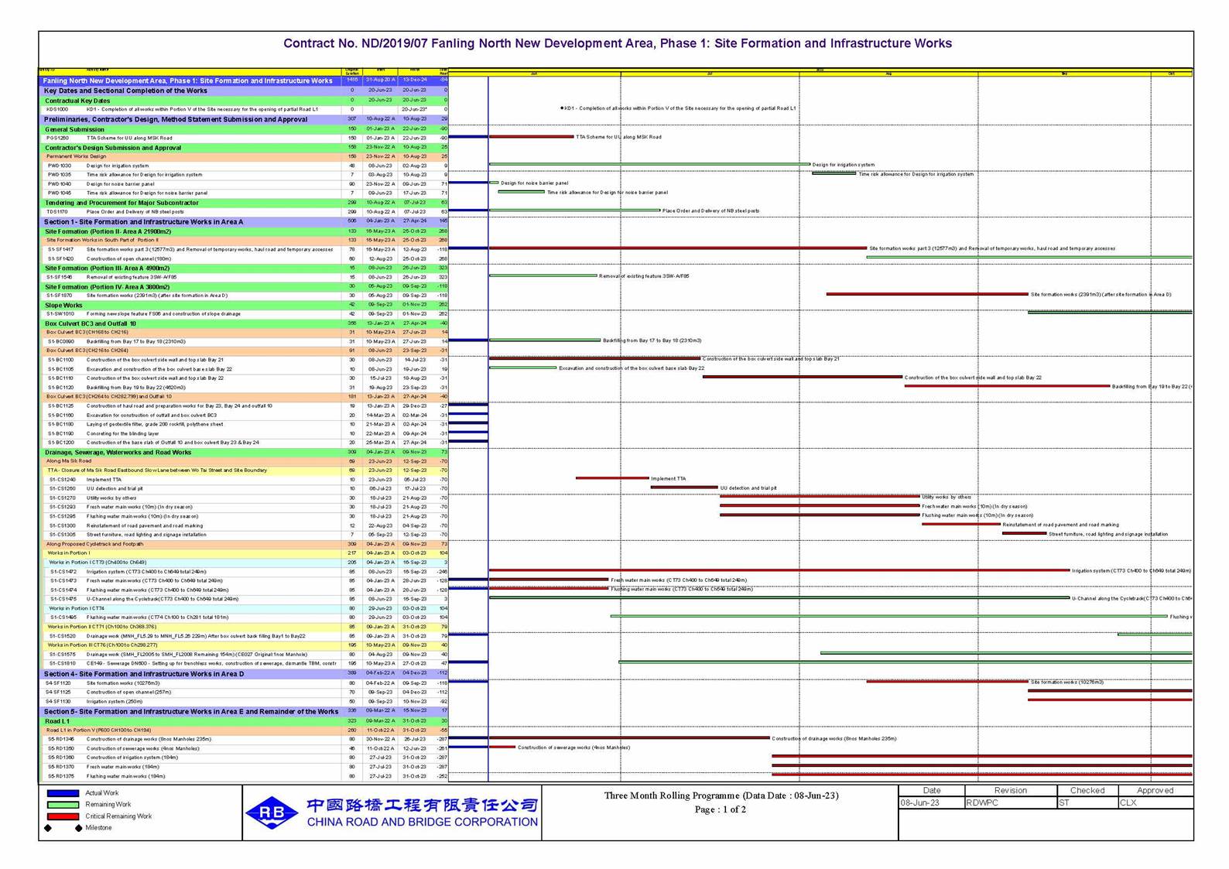This screenshot has height=869, width=1229.
Task: Click the KD1 milestone diamond marker on the chart
Action: click(562, 108)
